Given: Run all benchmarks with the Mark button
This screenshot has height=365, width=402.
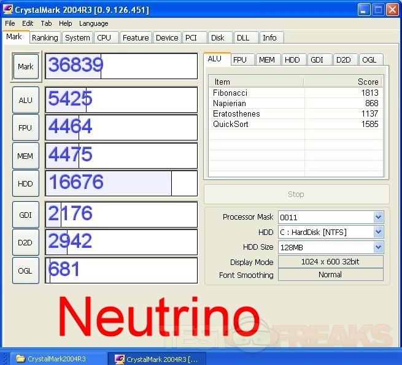Looking at the screenshot, I should [x=26, y=66].
